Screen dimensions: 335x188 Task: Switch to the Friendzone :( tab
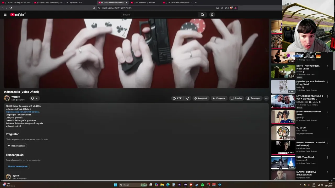point(145,3)
